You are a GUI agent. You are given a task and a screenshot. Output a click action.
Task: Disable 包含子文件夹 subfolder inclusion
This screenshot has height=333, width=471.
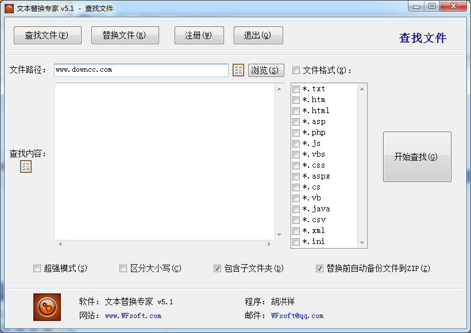click(x=217, y=268)
